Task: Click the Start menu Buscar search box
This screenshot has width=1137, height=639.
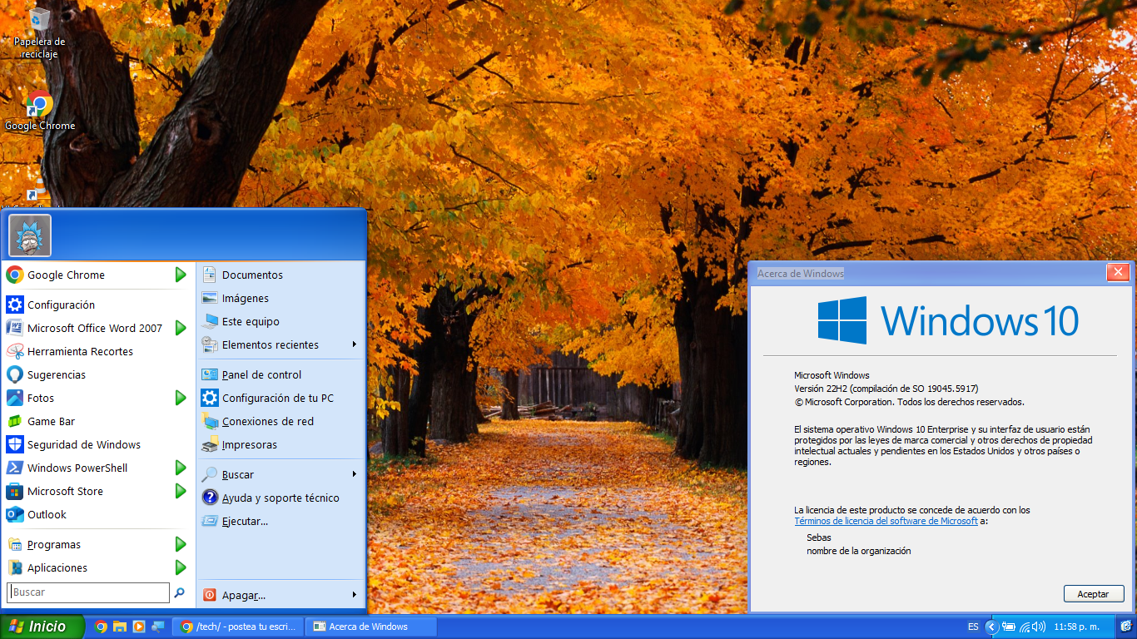Action: (x=88, y=592)
